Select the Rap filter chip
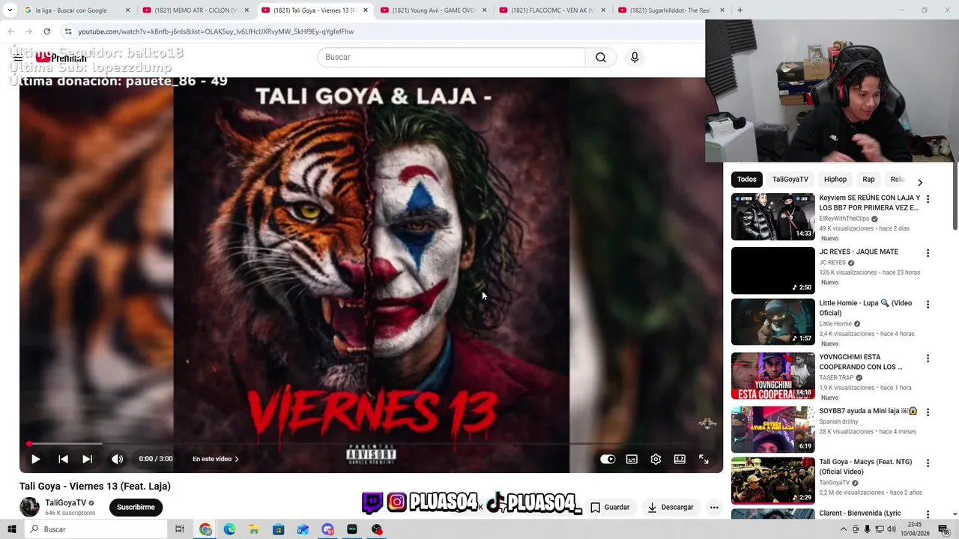The height and width of the screenshot is (539, 959). (x=868, y=179)
